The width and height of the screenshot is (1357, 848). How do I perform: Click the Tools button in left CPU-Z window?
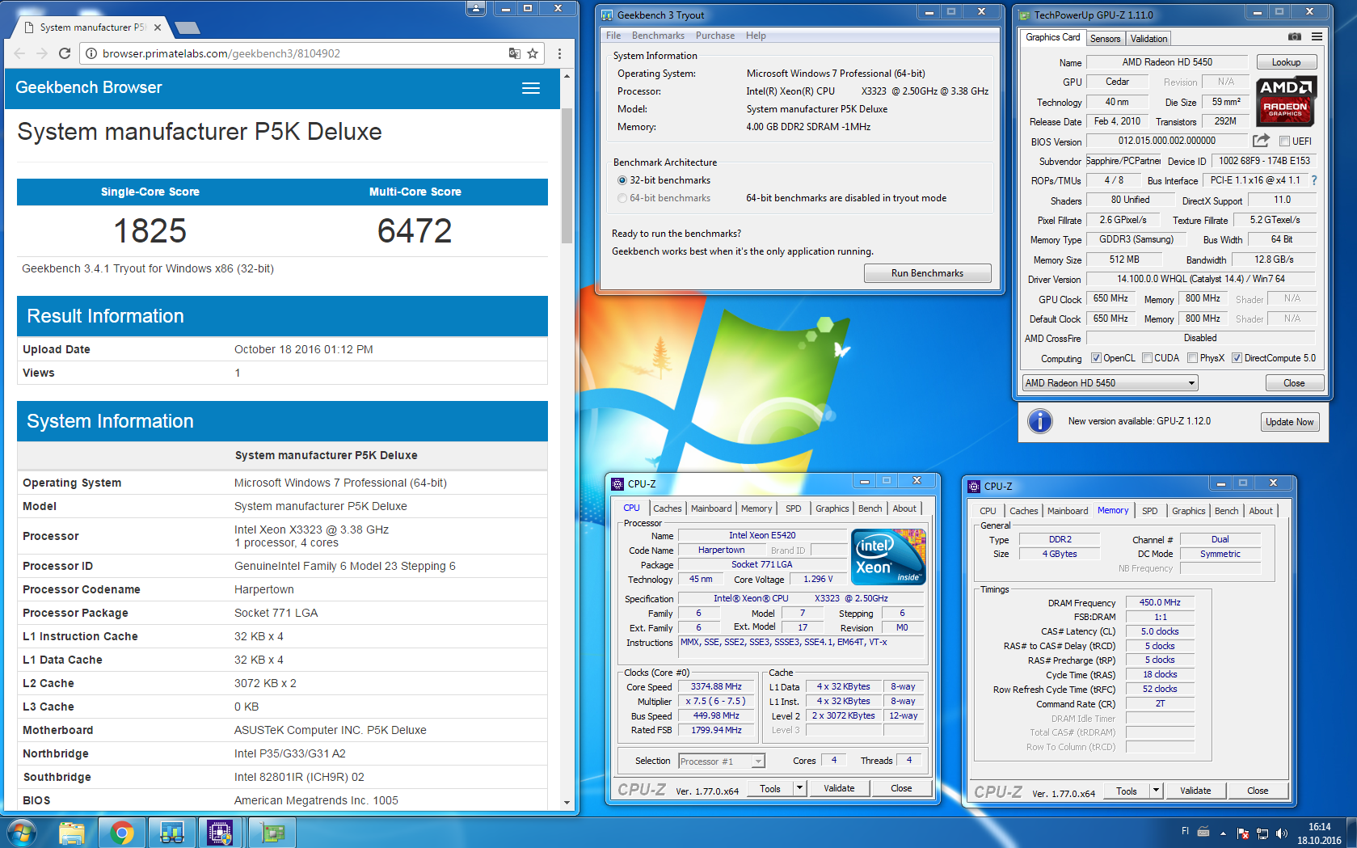pos(770,788)
